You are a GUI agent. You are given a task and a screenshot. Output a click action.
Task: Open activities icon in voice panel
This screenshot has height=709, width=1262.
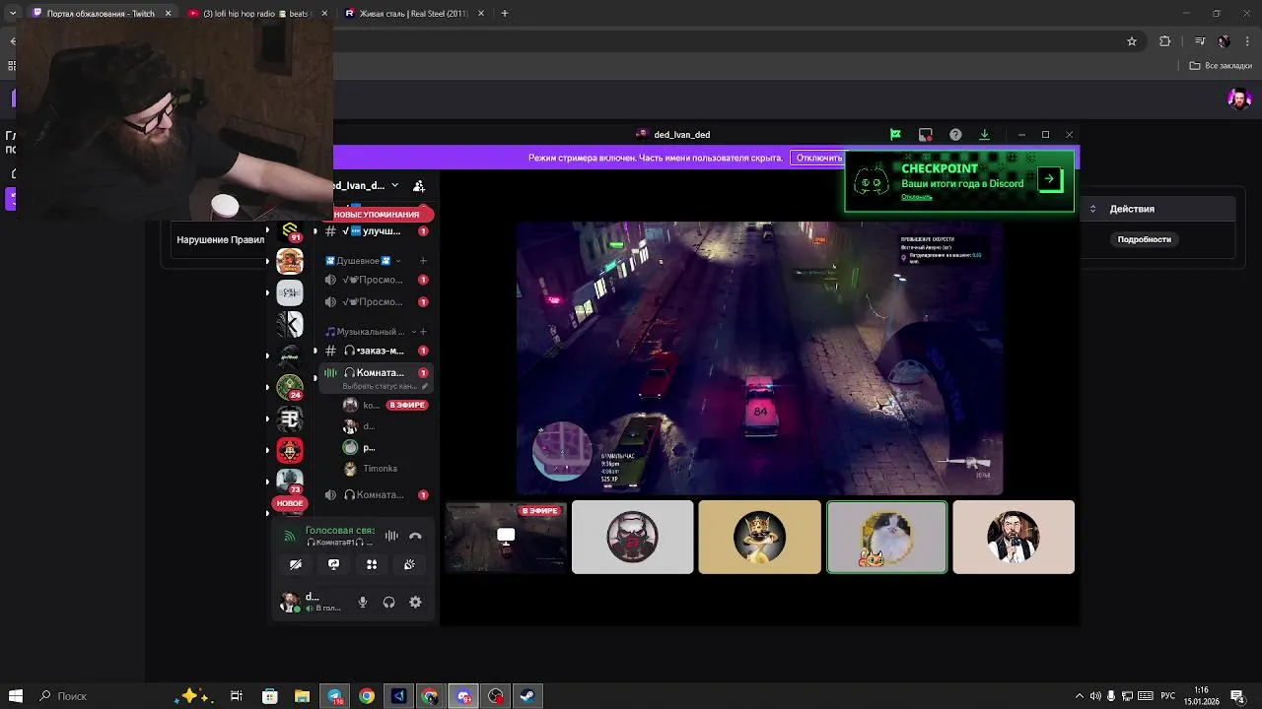click(372, 564)
